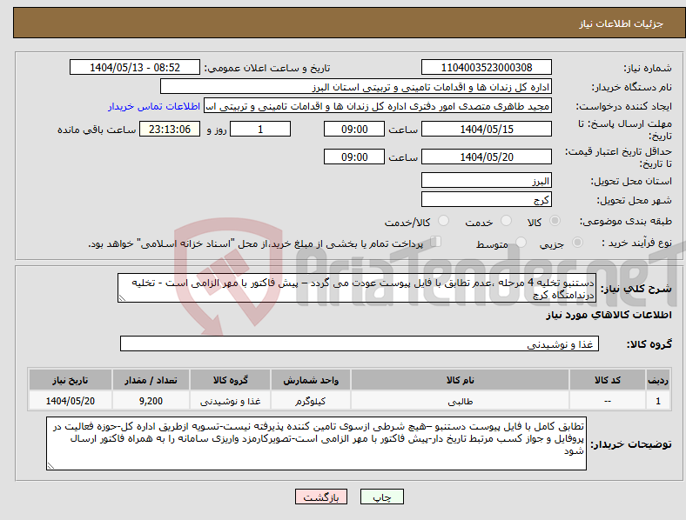Click the row 1 need date cell 1404/05/20
Viewport: 686px width, 520px height.
71,401
